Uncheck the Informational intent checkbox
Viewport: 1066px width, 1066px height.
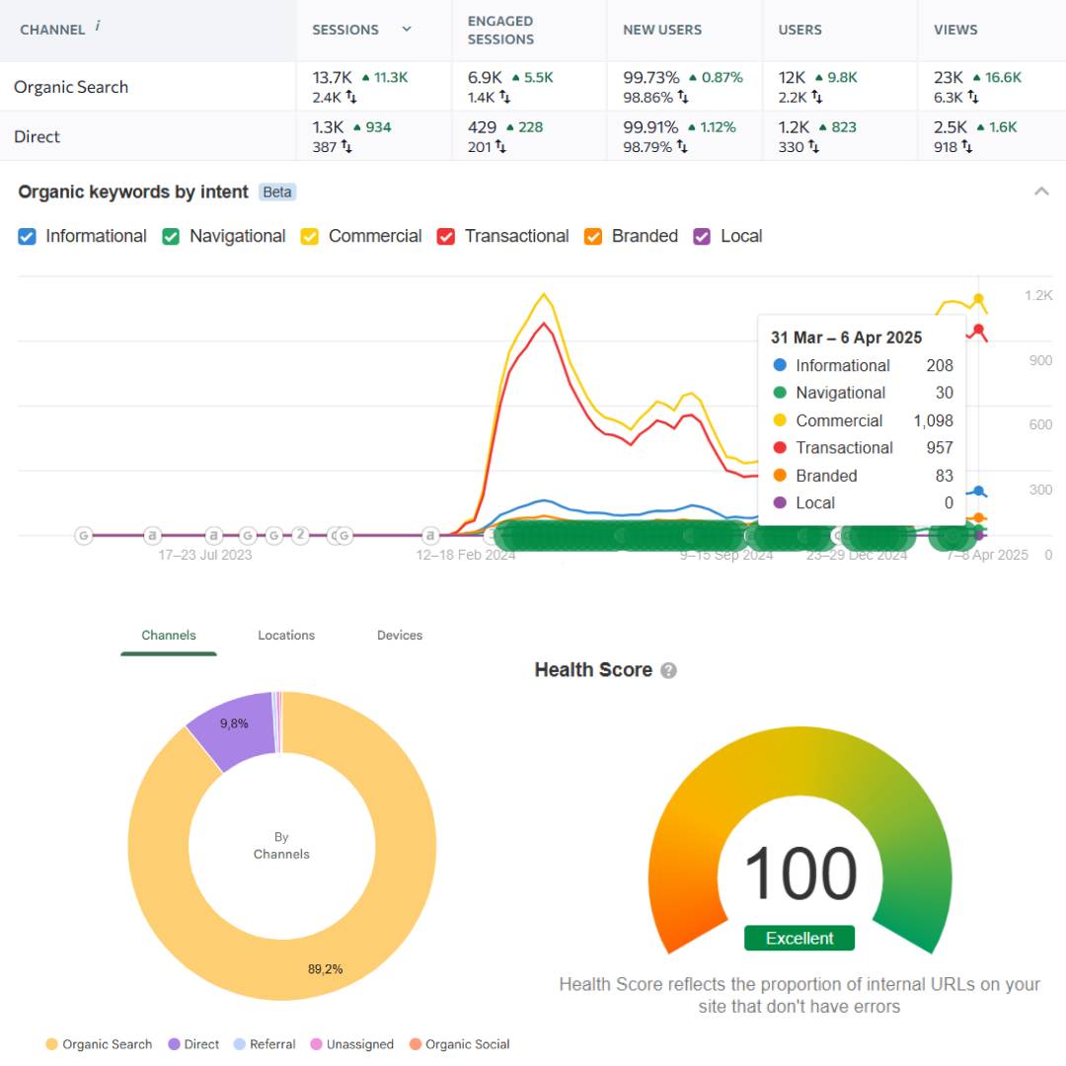point(28,237)
